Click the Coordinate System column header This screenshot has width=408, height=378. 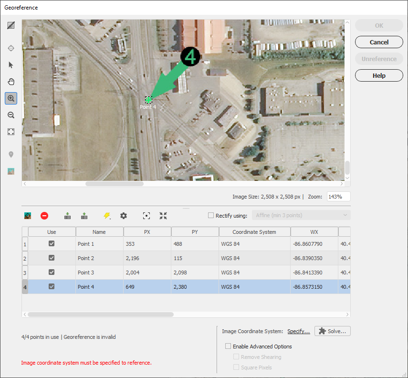[x=254, y=232]
